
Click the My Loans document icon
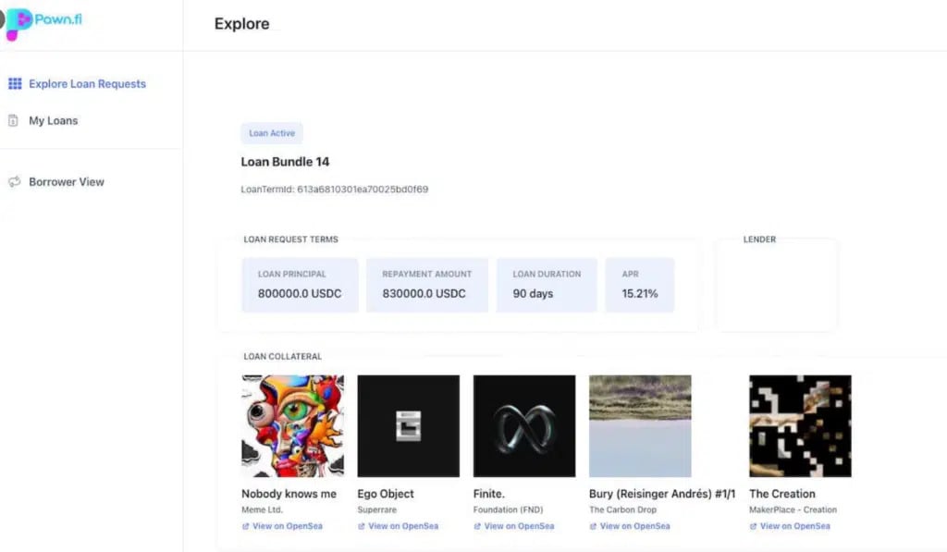(x=13, y=120)
